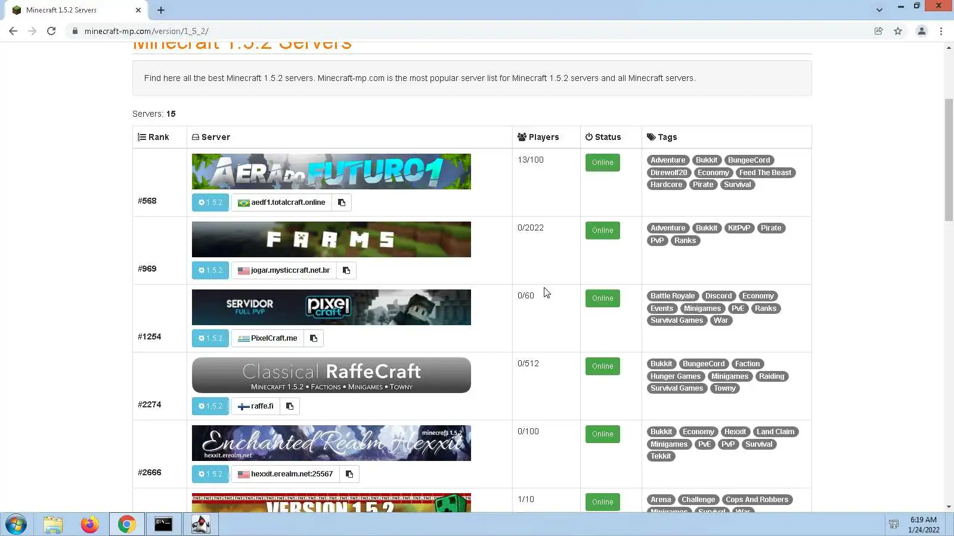Copy PixelCraft.me server address

[x=314, y=338]
